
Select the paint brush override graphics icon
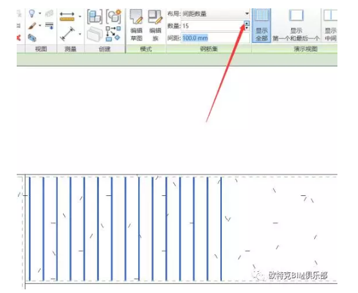point(32,26)
